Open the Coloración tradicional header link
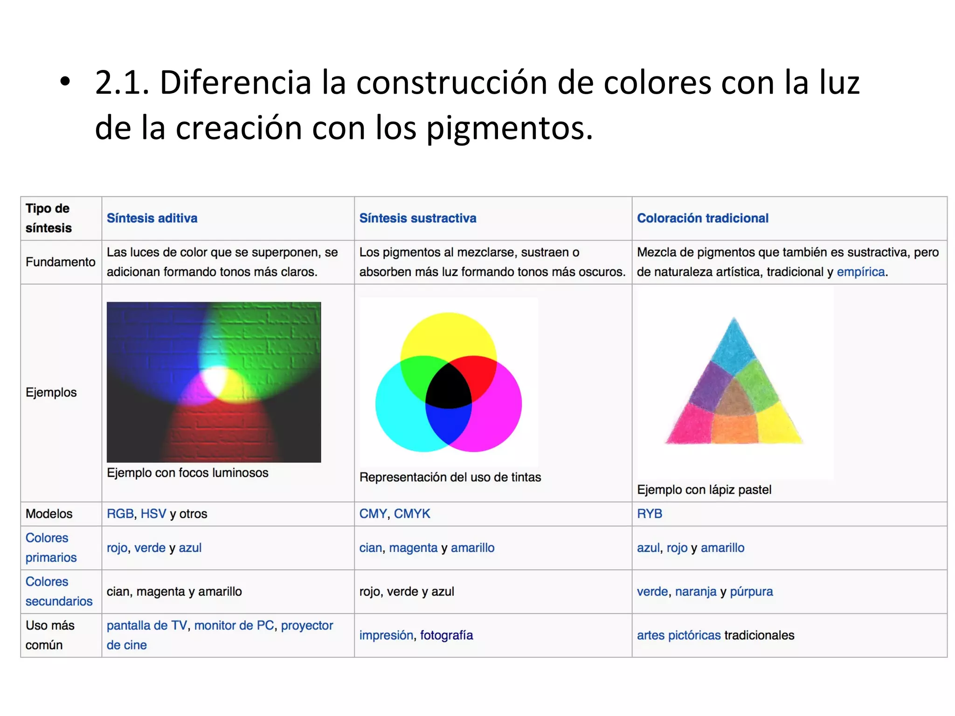The width and height of the screenshot is (955, 716). (x=703, y=218)
